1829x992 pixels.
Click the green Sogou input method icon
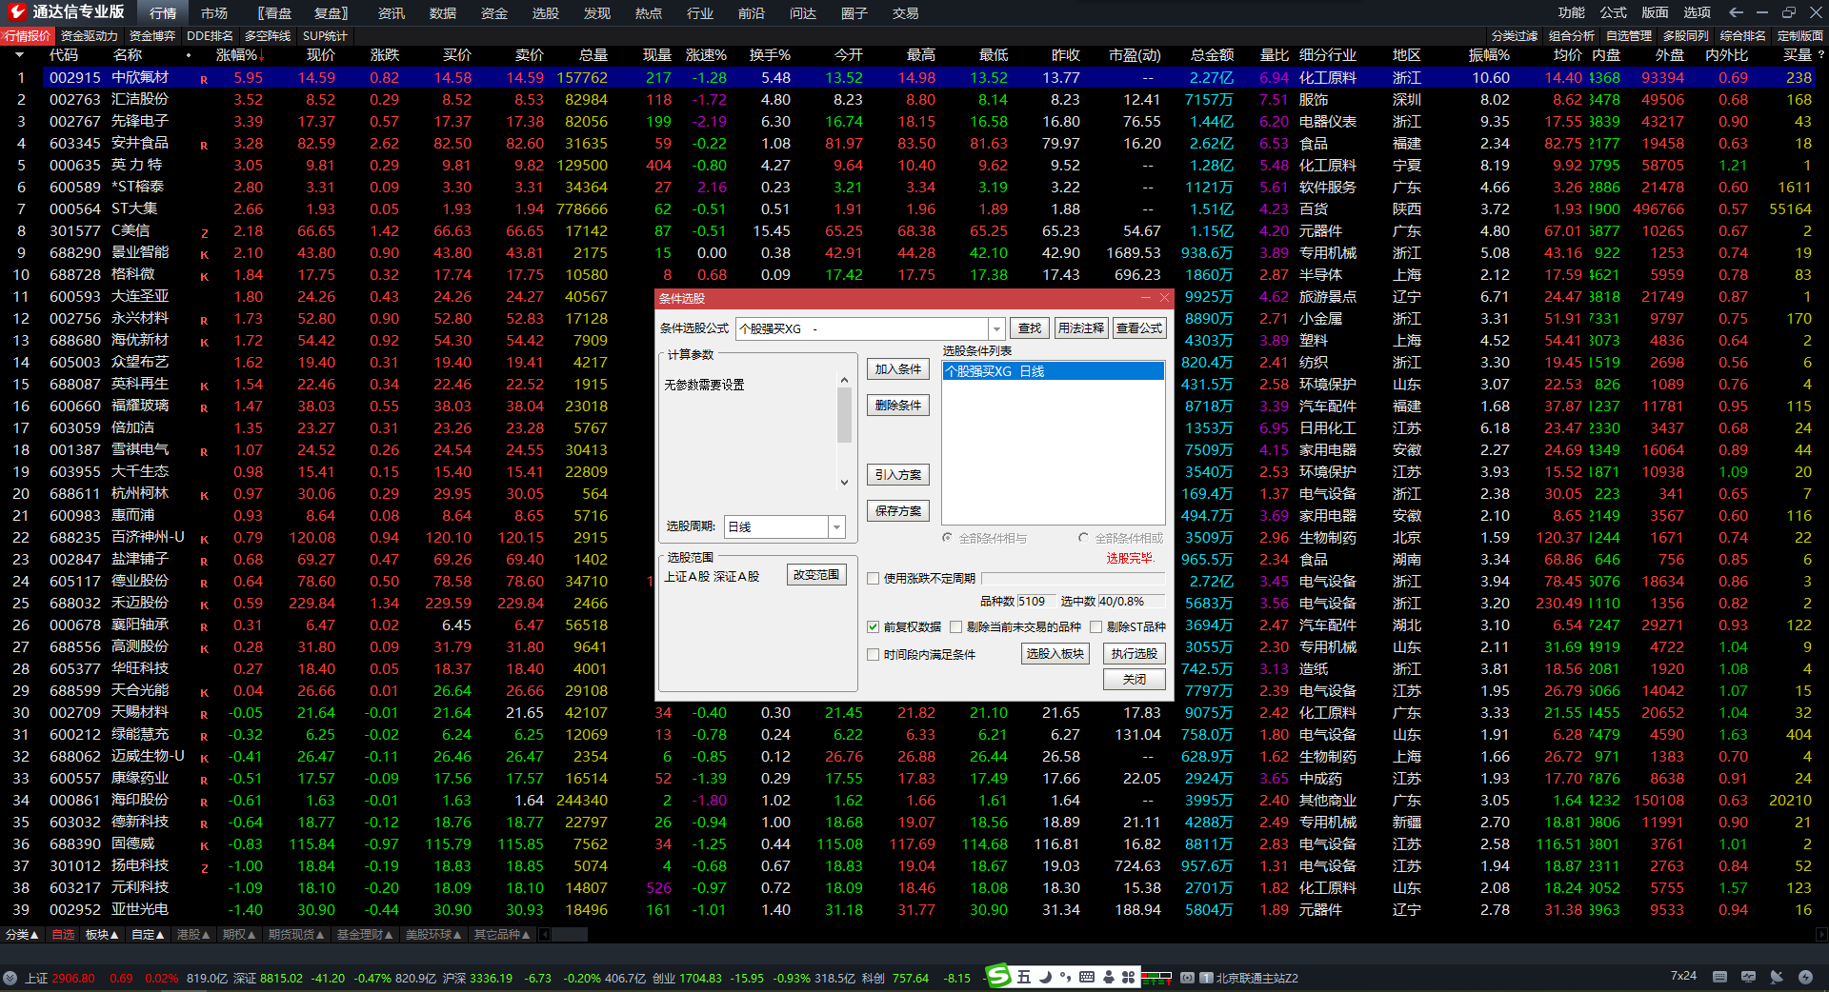point(997,976)
